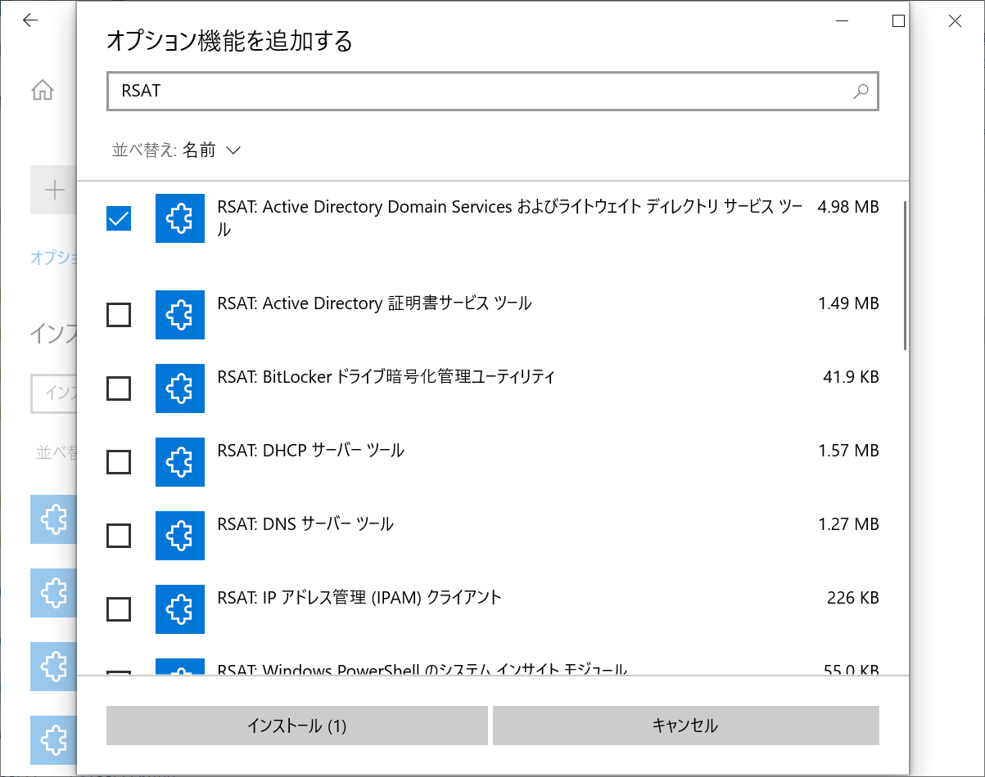The width and height of the screenshot is (985, 777).
Task: Click the back arrow at top left
Action: 30,20
